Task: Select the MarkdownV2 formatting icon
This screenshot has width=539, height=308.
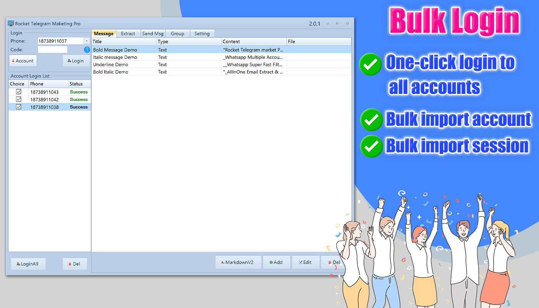Action: click(x=223, y=262)
